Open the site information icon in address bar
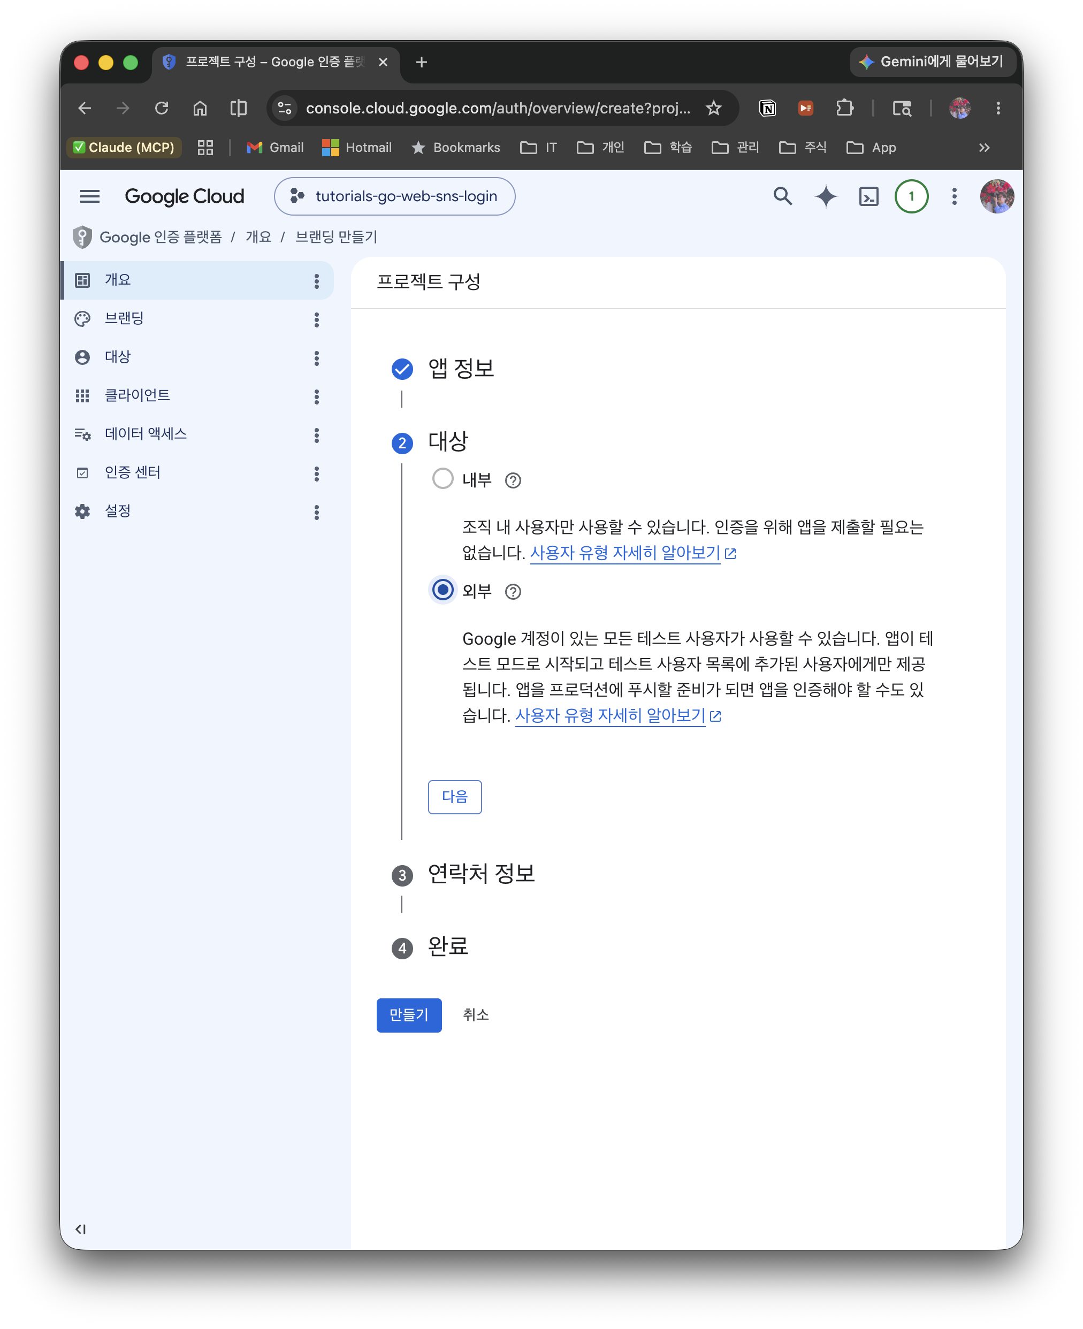 (285, 109)
